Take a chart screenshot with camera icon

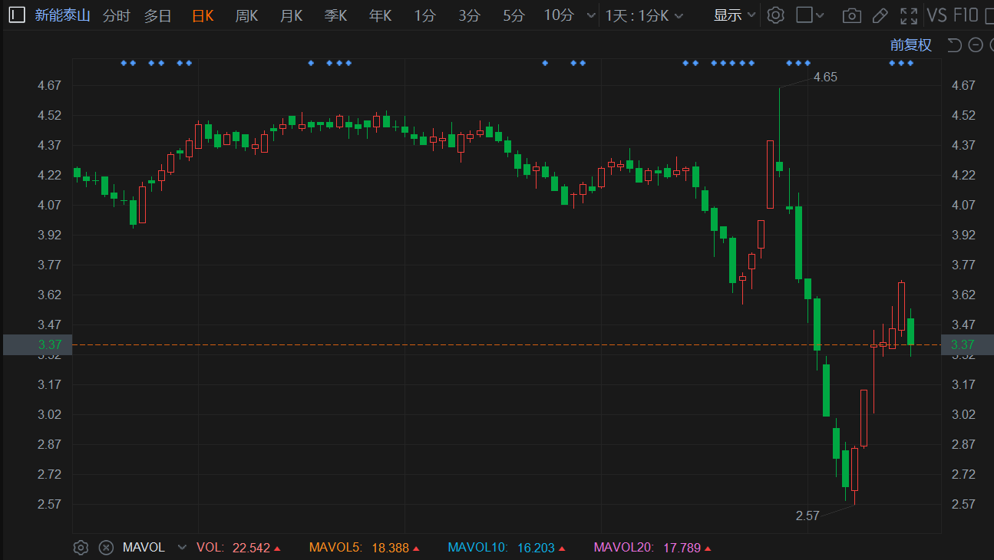[851, 15]
